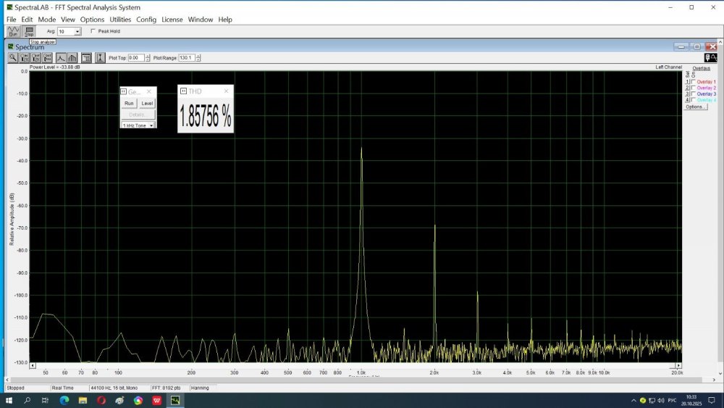This screenshot has height=408, width=724.
Task: Click the icon left of Plot Top
Action: 100,58
